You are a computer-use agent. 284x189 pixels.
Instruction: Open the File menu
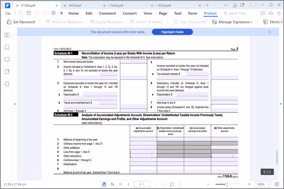point(8,13)
